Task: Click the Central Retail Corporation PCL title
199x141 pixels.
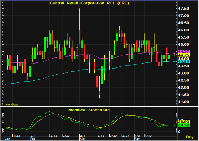Action: (89, 3)
